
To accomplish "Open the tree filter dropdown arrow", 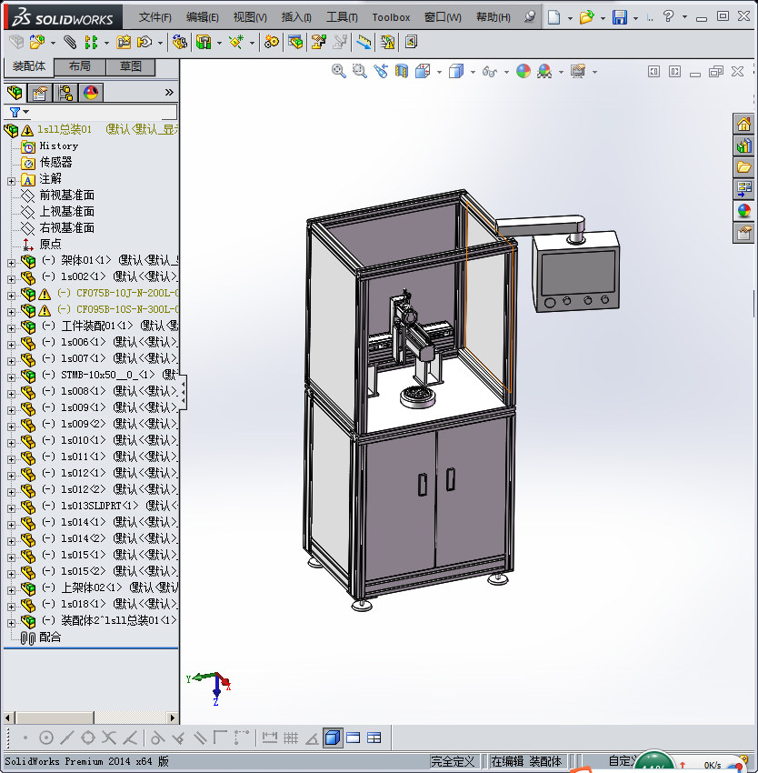I will pyautogui.click(x=26, y=112).
